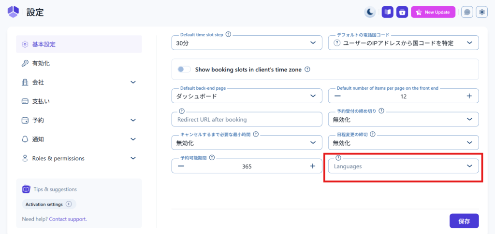The height and width of the screenshot is (234, 495).
Task: Click the Contact support link
Action: (x=67, y=219)
